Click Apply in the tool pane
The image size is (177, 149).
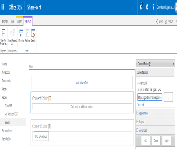coord(167,141)
